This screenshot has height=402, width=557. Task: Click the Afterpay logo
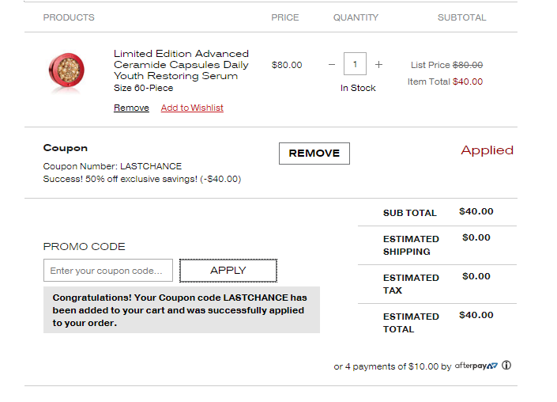476,366
